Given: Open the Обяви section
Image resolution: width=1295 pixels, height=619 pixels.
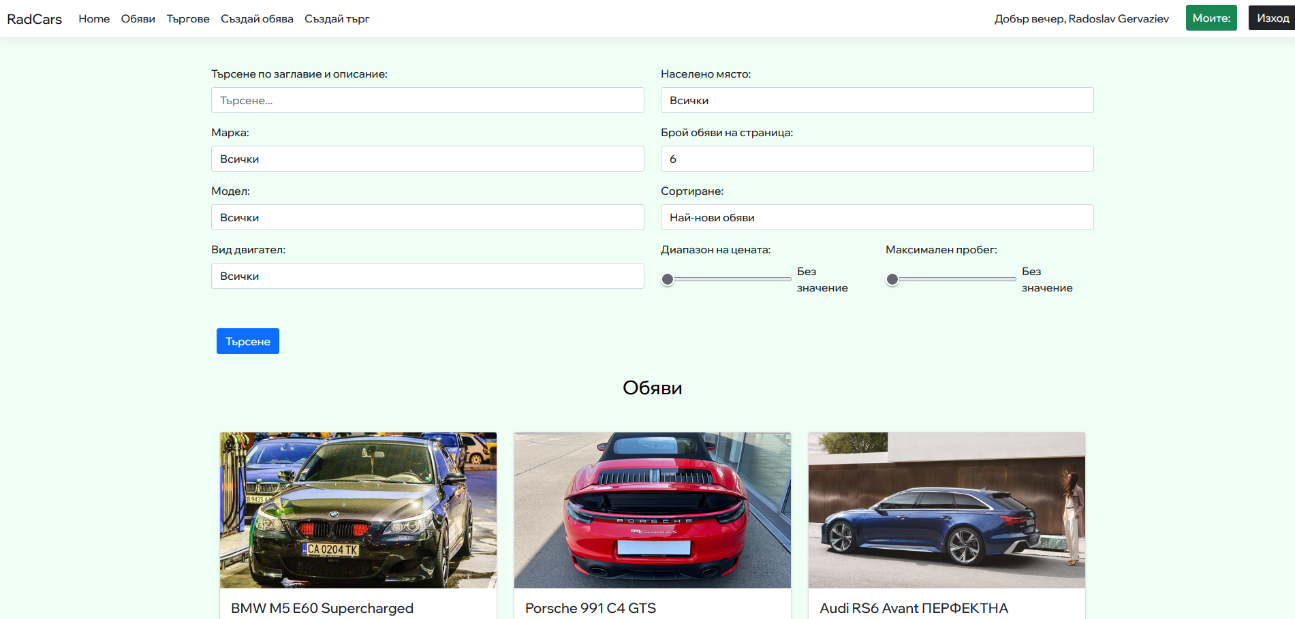Looking at the screenshot, I should pos(138,18).
